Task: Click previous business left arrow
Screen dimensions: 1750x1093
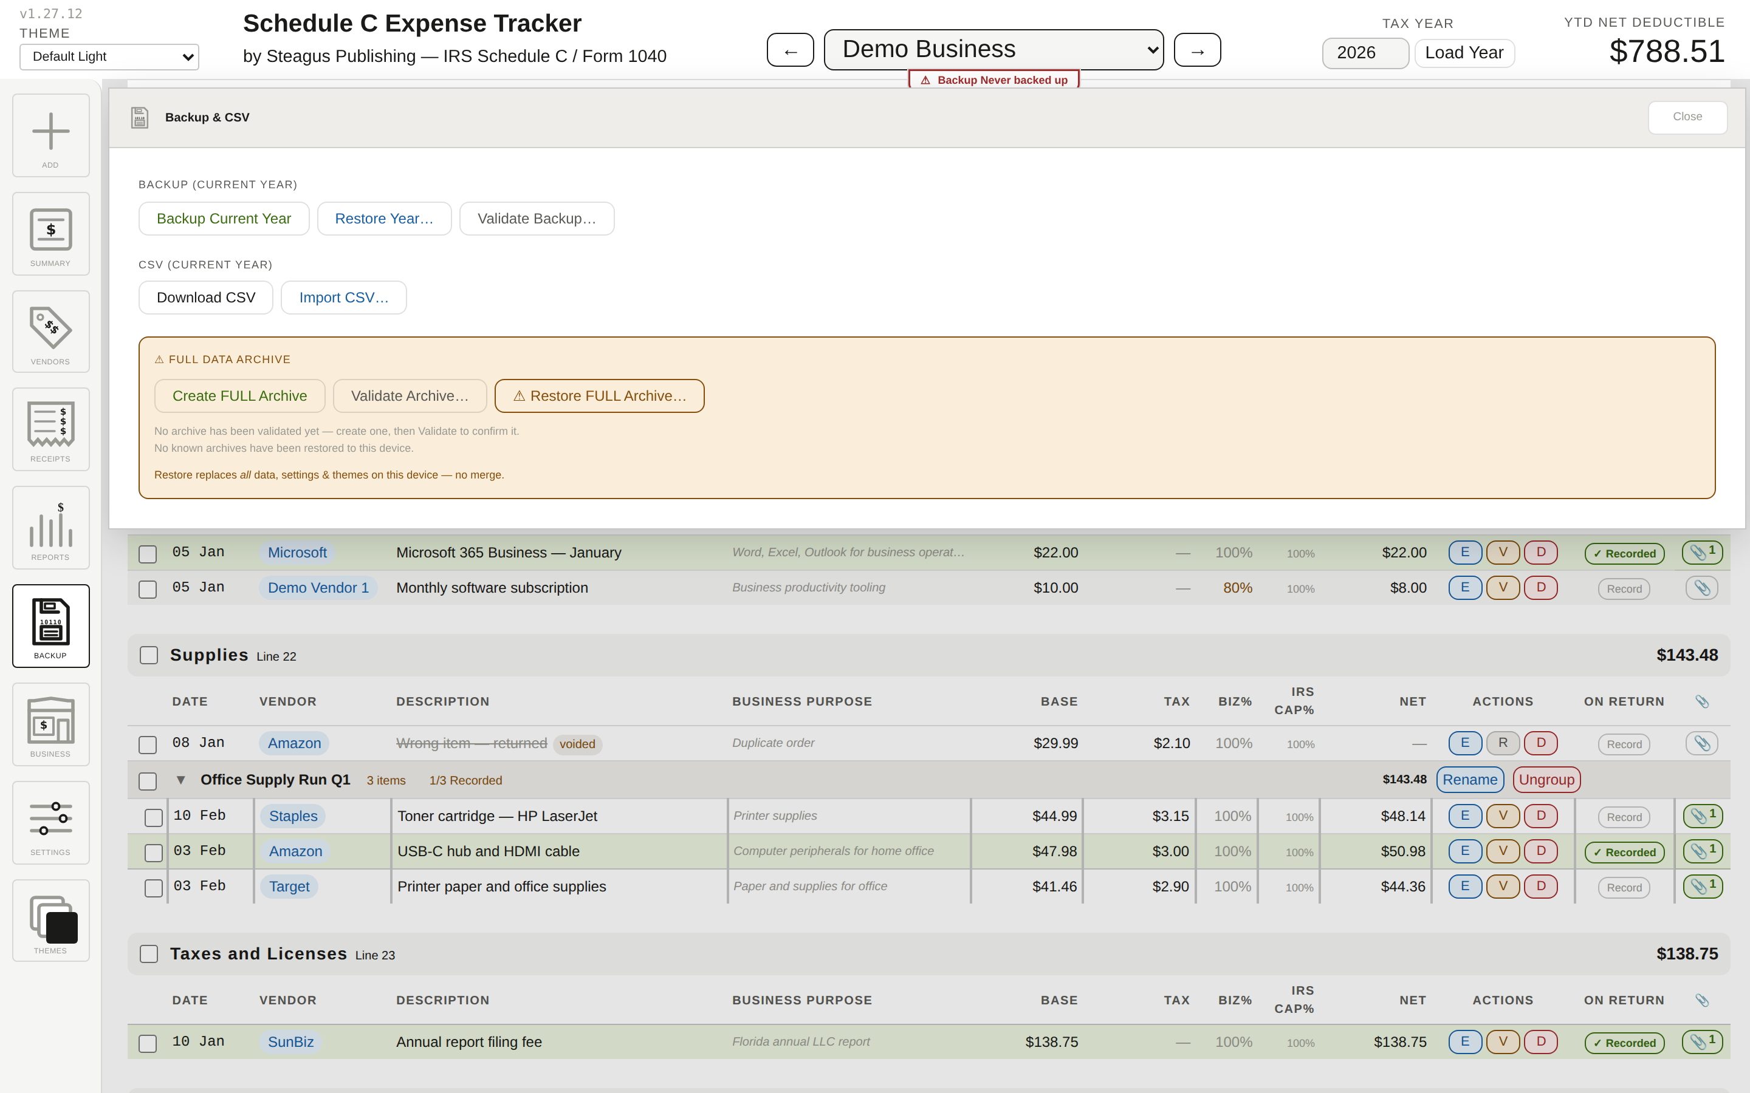Action: pos(791,50)
